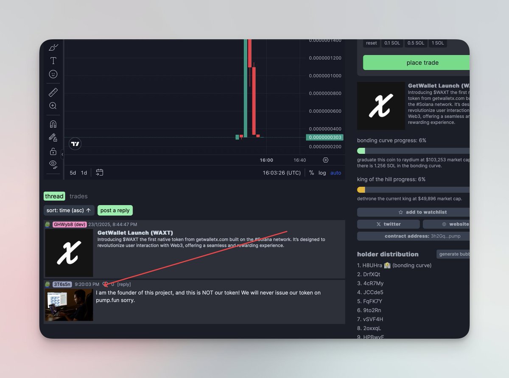This screenshot has width=509, height=378.
Task: Open the sort: time (asc) dropdown
Action: coord(69,210)
